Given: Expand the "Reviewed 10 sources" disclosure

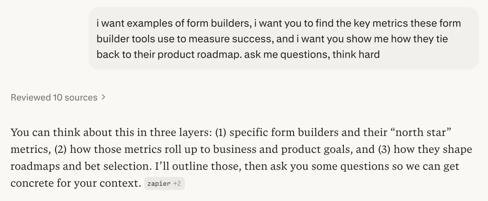Looking at the screenshot, I should (57, 97).
